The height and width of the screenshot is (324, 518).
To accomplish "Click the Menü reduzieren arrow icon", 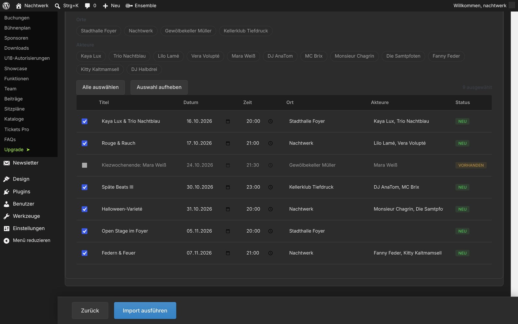I will click(x=6, y=240).
